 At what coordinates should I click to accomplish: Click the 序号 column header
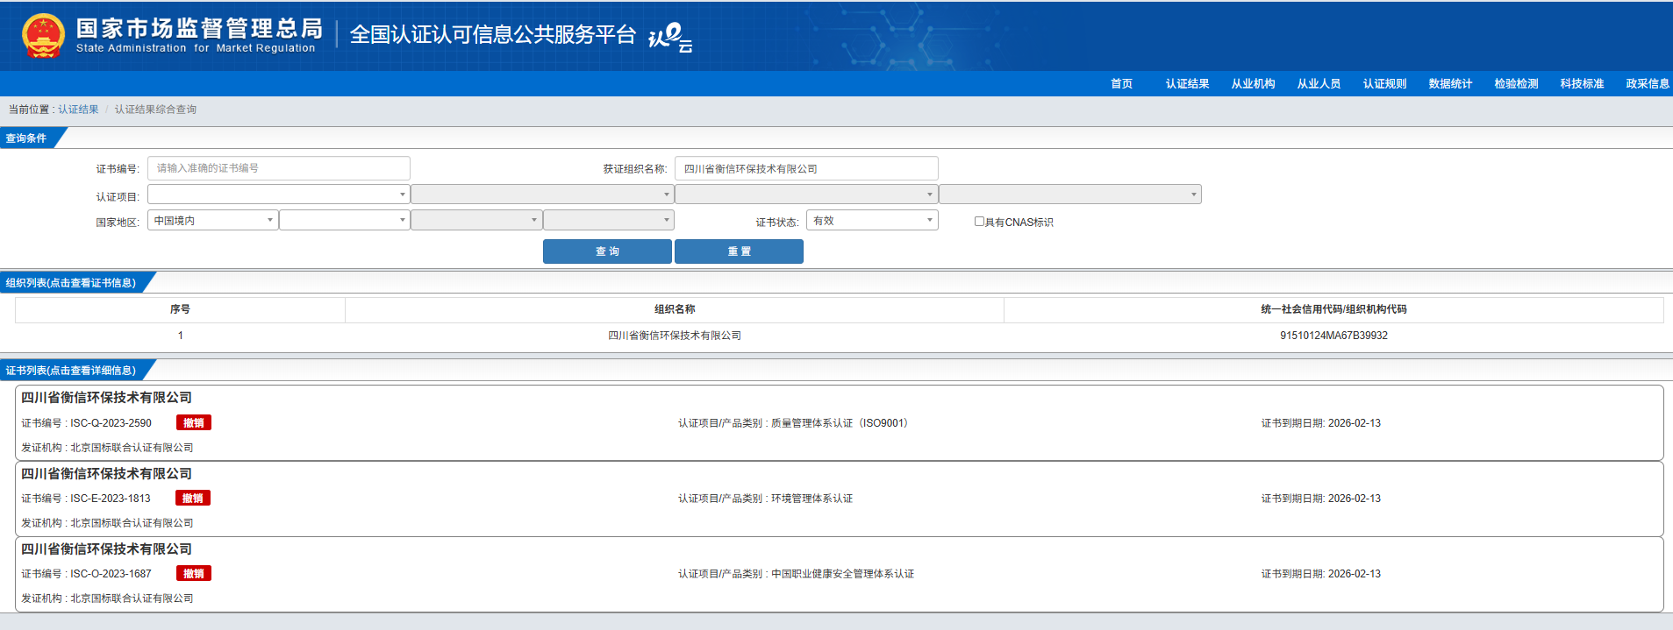[x=180, y=309]
